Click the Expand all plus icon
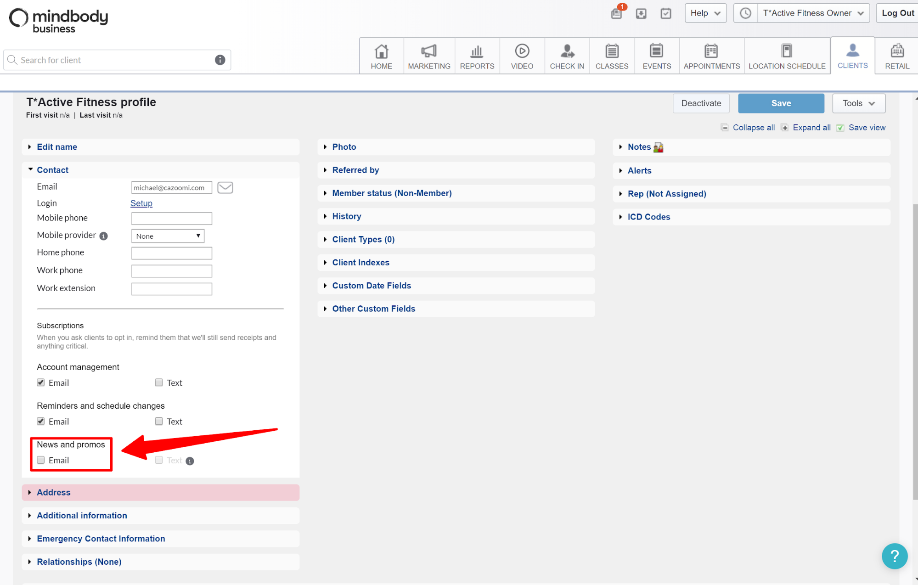The height and width of the screenshot is (585, 918). [784, 128]
